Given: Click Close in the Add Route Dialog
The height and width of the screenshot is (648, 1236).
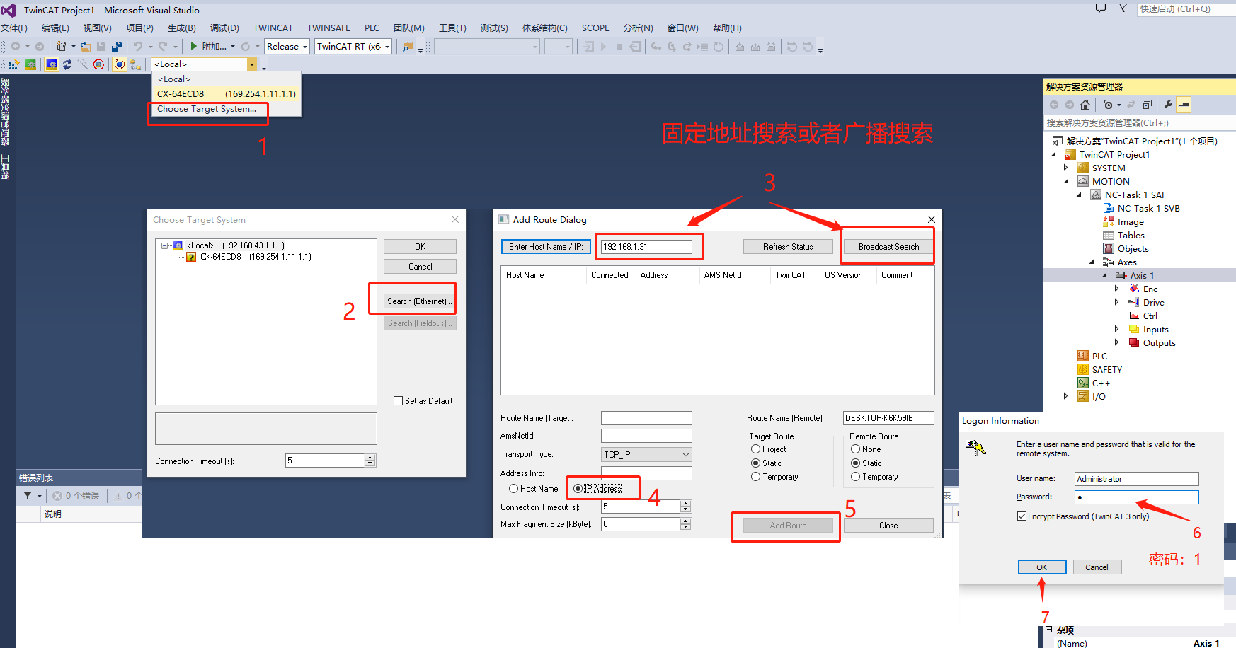Looking at the screenshot, I should click(888, 526).
